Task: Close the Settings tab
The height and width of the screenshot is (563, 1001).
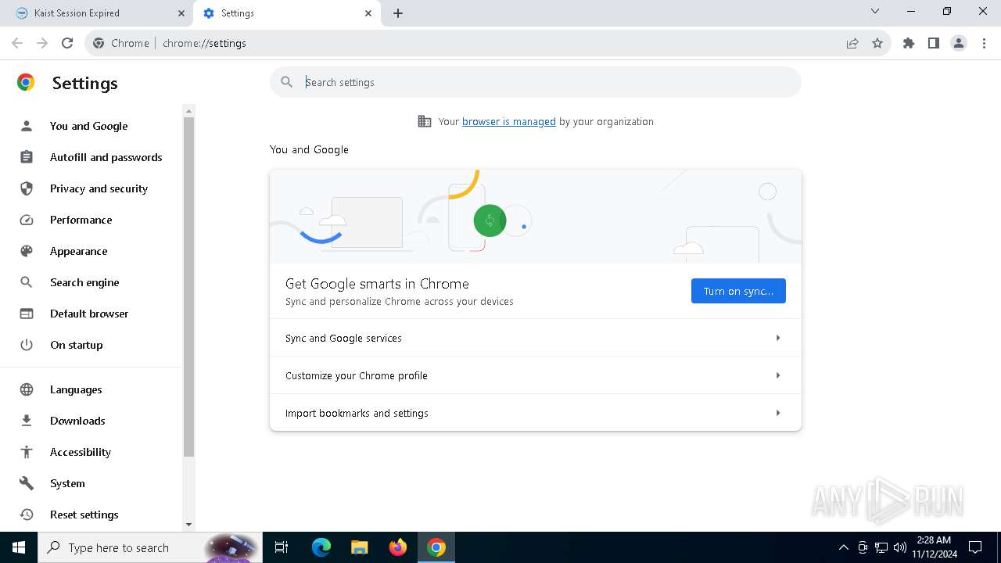Action: pyautogui.click(x=368, y=13)
